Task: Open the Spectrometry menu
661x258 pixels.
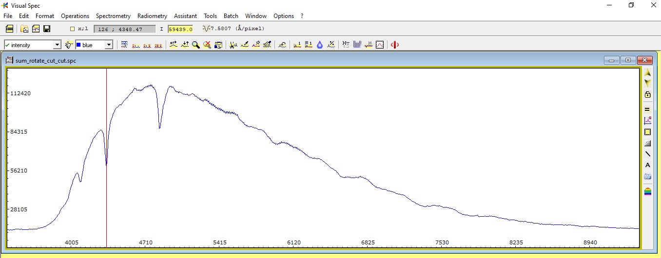Action: 113,16
